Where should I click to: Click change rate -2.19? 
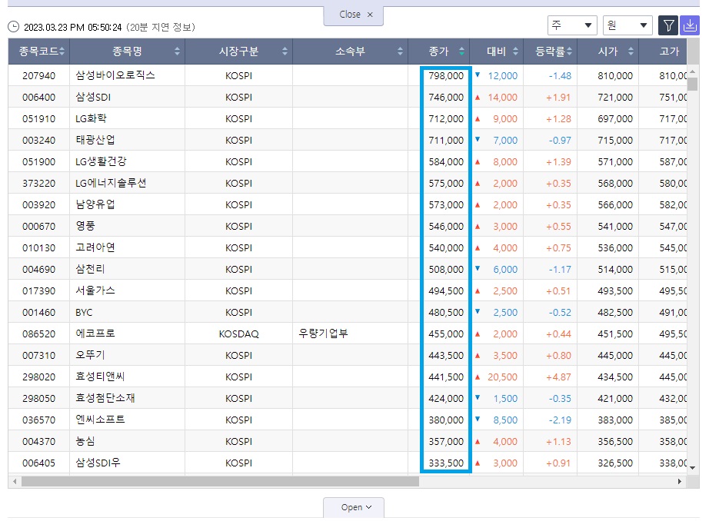(x=560, y=420)
